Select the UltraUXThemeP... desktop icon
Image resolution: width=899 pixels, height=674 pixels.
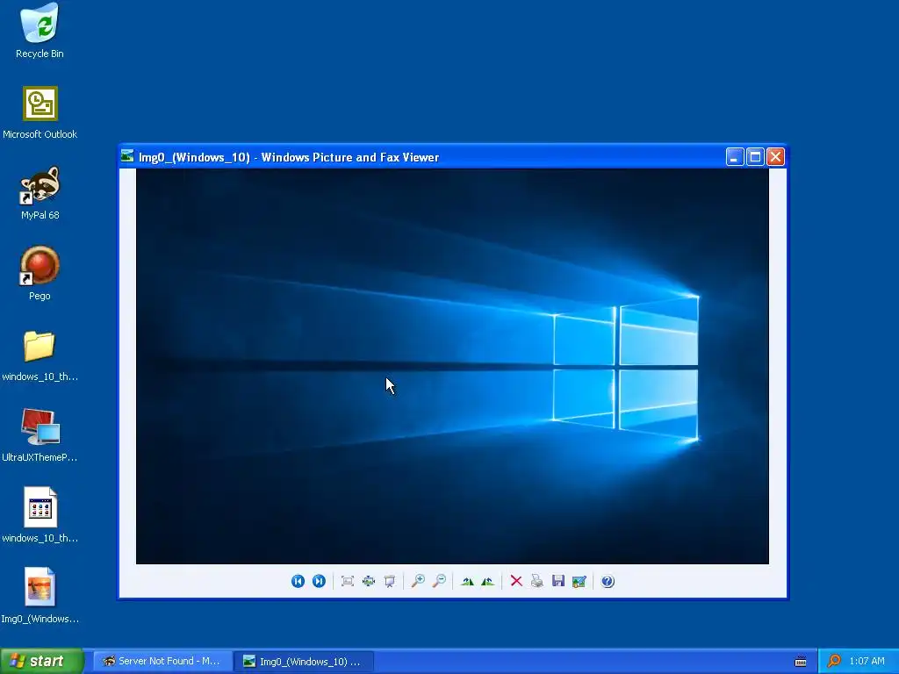point(40,435)
